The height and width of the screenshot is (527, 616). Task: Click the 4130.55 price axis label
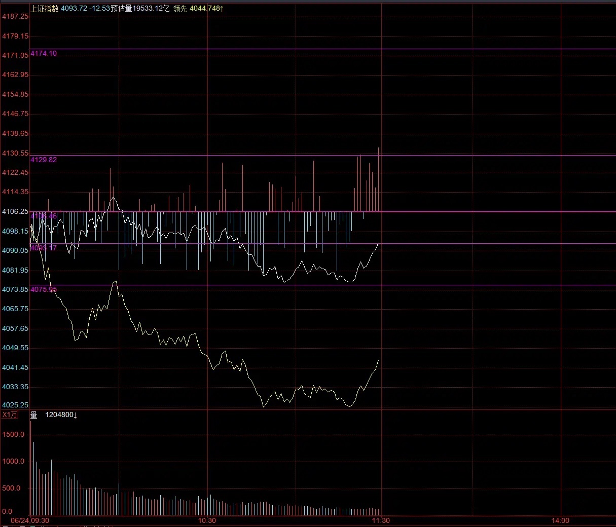15,153
